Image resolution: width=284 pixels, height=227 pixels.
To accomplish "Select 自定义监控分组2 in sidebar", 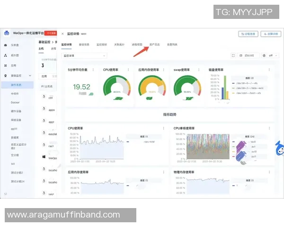I will pos(18,146).
